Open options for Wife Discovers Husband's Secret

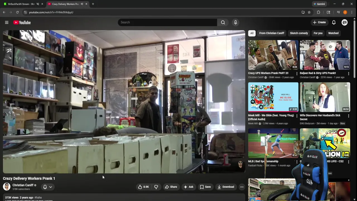tap(348, 116)
